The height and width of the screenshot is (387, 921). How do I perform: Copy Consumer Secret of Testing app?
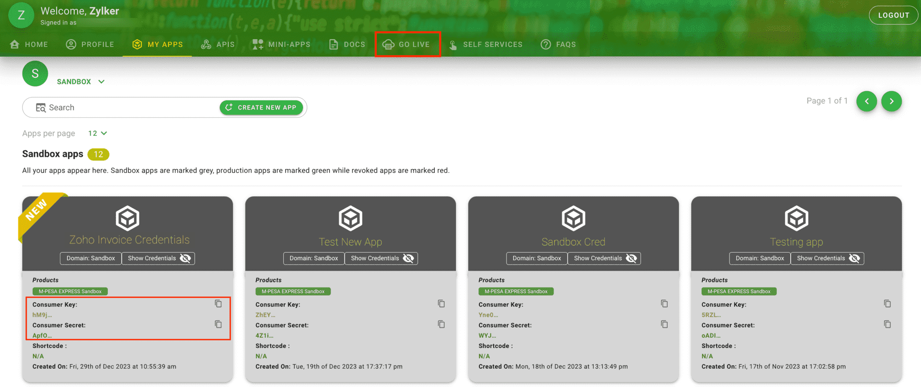(x=887, y=324)
